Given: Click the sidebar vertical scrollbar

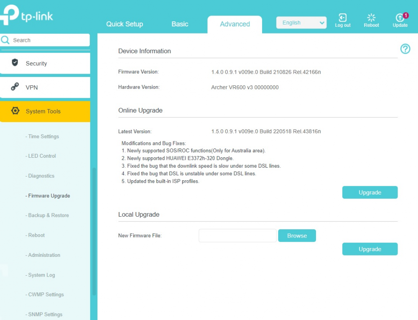Looking at the screenshot, I should pyautogui.click(x=94, y=230).
